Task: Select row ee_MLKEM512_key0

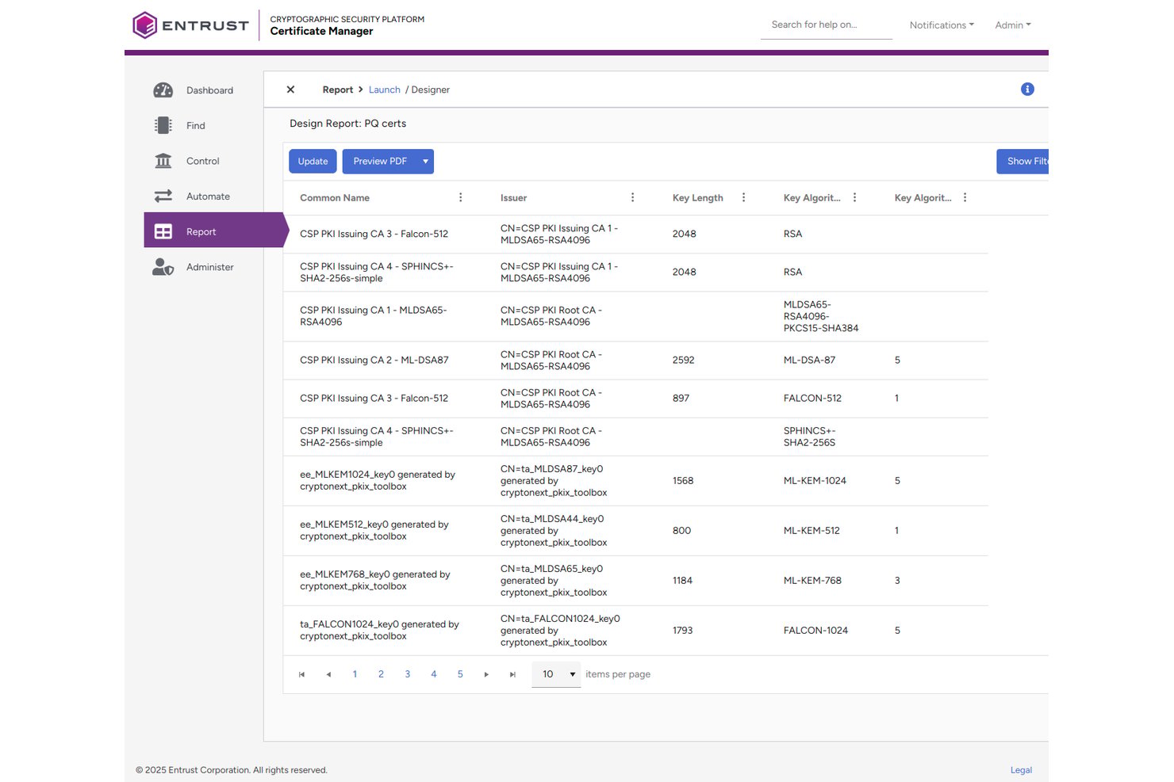Action: [635, 531]
